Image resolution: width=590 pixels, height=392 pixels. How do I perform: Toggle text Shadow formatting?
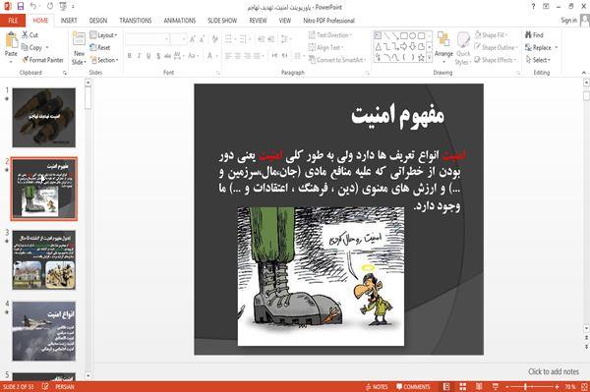158,56
